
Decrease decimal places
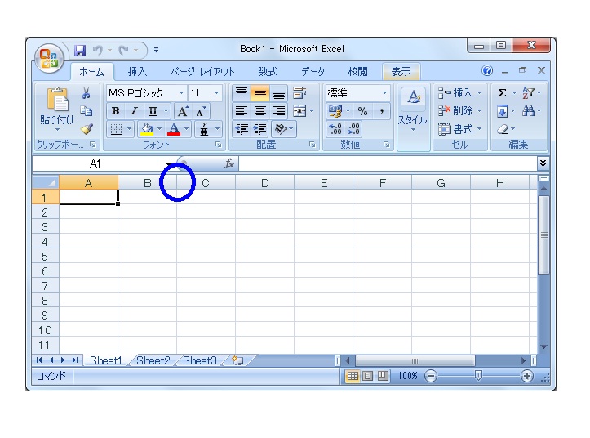353,129
